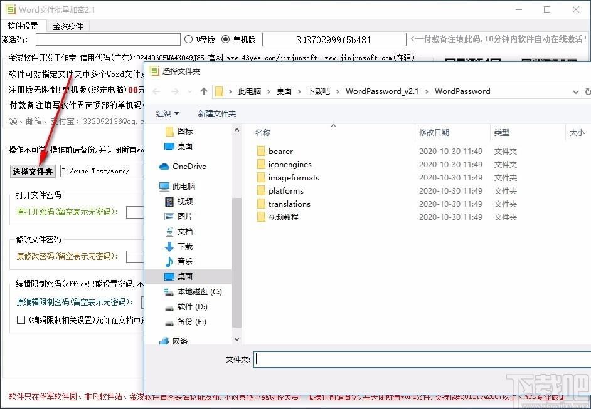Click the up-arrow navigation button
Image resolution: width=591 pixels, height=409 pixels.
tap(203, 91)
